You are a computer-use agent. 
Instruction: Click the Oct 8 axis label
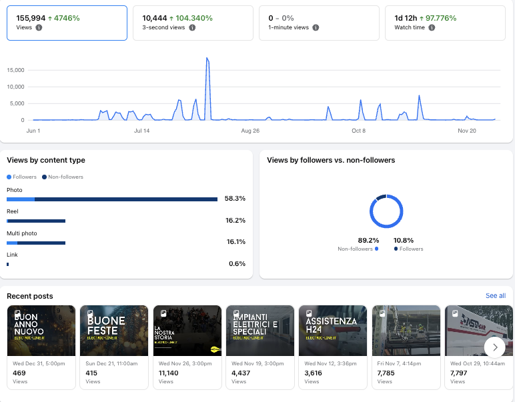359,131
